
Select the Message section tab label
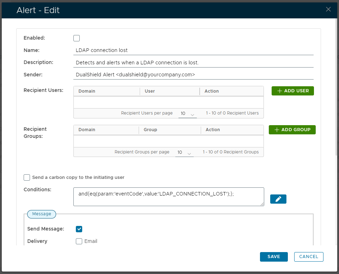[42, 214]
